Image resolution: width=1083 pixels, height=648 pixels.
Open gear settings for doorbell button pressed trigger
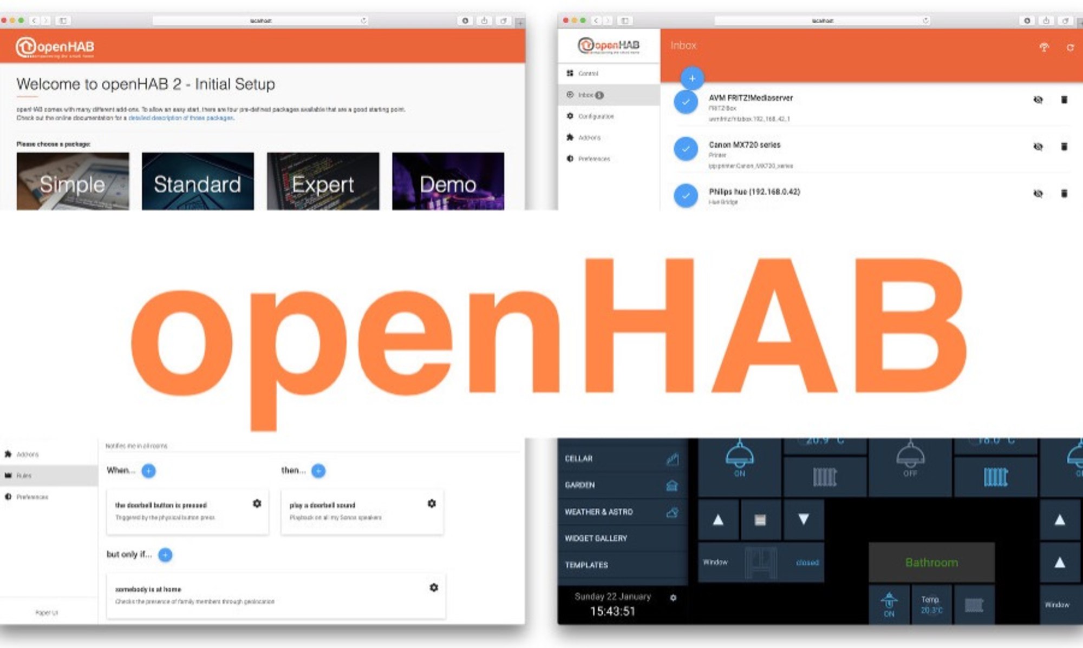tap(257, 504)
